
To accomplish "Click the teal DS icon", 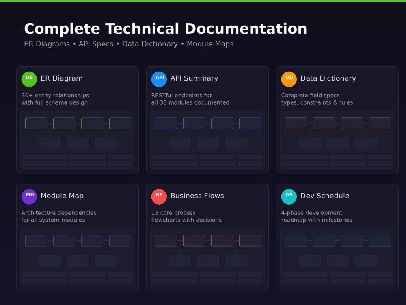I will [x=289, y=196].
